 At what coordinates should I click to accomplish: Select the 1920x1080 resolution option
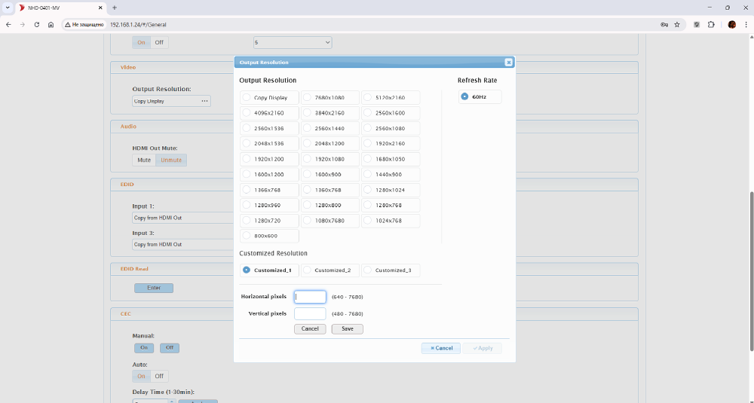pyautogui.click(x=329, y=159)
